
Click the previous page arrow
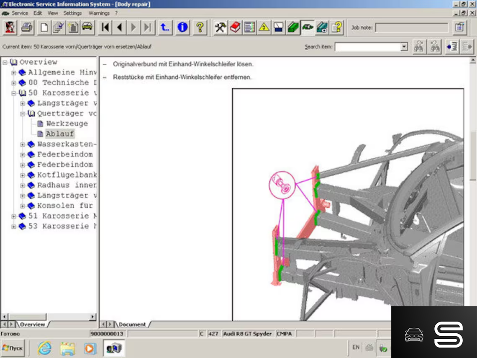click(x=120, y=28)
